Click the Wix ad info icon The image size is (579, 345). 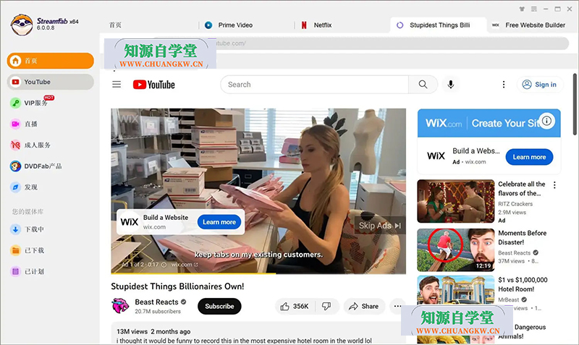click(547, 121)
